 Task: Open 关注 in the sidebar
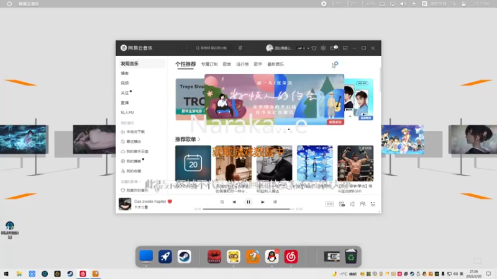125,93
